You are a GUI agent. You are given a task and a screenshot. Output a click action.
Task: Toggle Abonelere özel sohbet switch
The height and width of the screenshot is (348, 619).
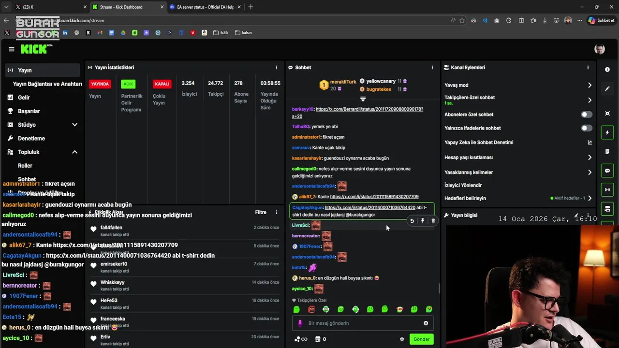pos(586,115)
